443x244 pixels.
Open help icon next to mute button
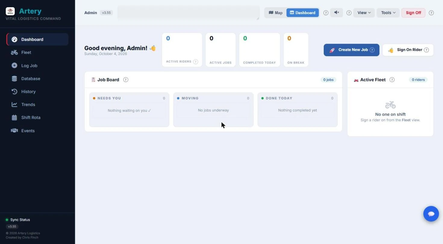point(349,13)
